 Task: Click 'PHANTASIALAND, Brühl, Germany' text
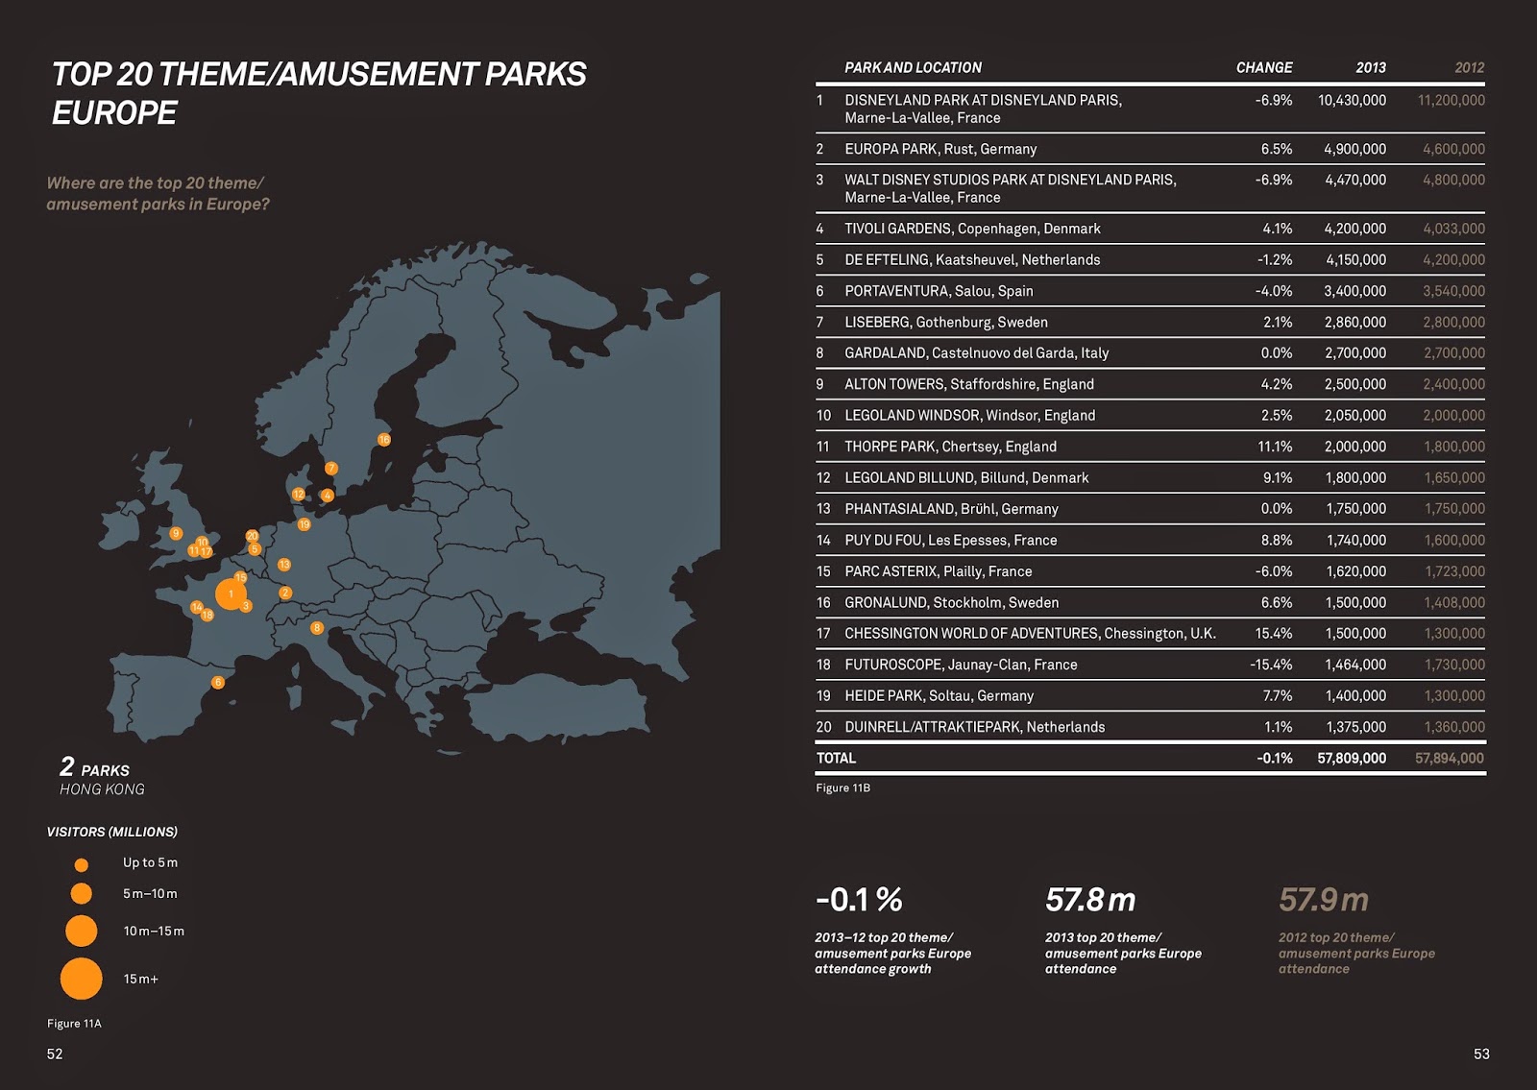point(951,509)
